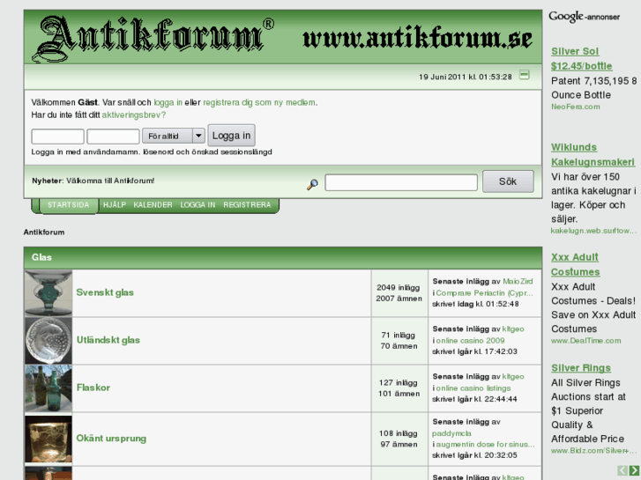Viewport: 641px width, 480px height.
Task: Open the 'aktiveringsbrev?' link
Action: point(134,114)
